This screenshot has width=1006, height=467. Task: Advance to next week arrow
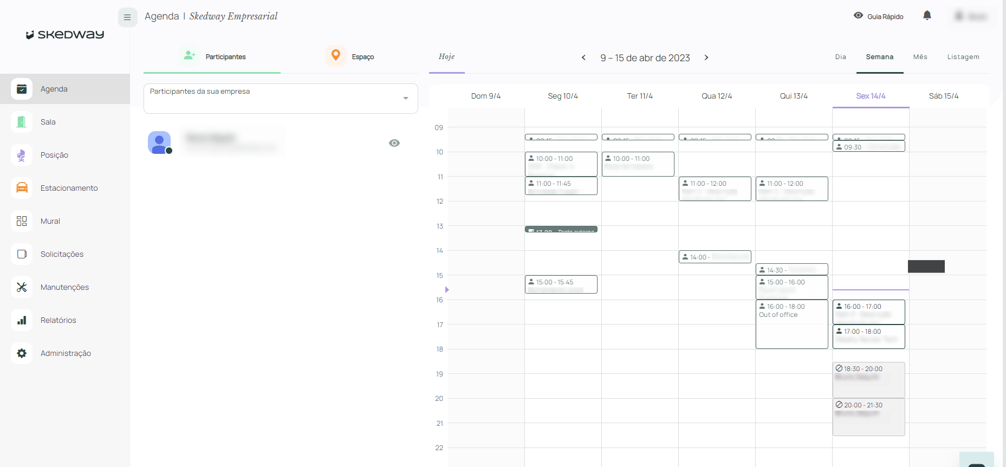tap(706, 57)
